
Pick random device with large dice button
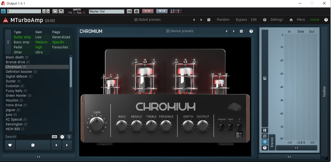click(33, 145)
